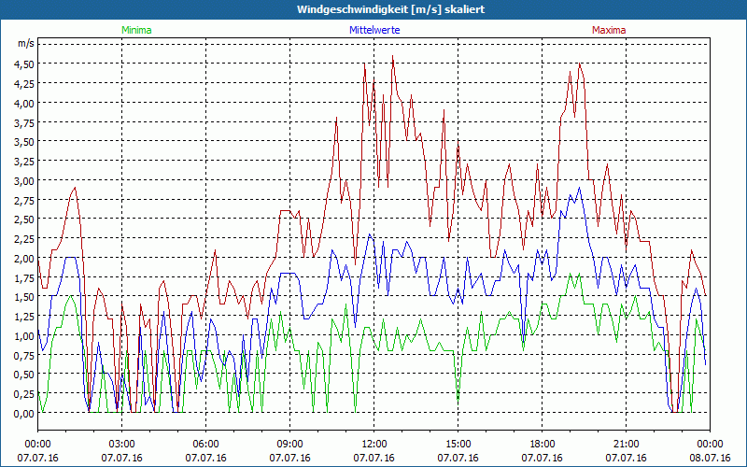Pick the 15:00 time axis marker

(458, 444)
